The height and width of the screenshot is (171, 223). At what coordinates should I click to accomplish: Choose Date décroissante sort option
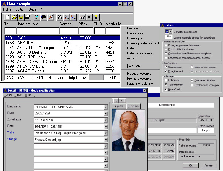140,53
